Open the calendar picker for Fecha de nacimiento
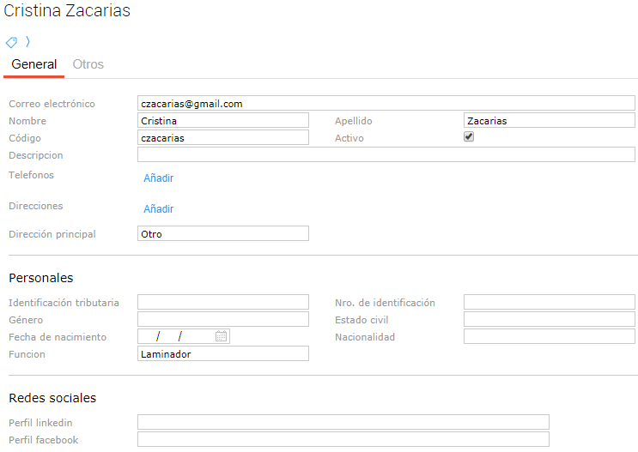638x452 pixels. (x=221, y=336)
